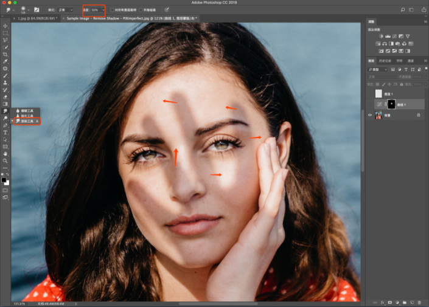The image size is (429, 307).
Task: Select the Move tool
Action: pos(5,26)
